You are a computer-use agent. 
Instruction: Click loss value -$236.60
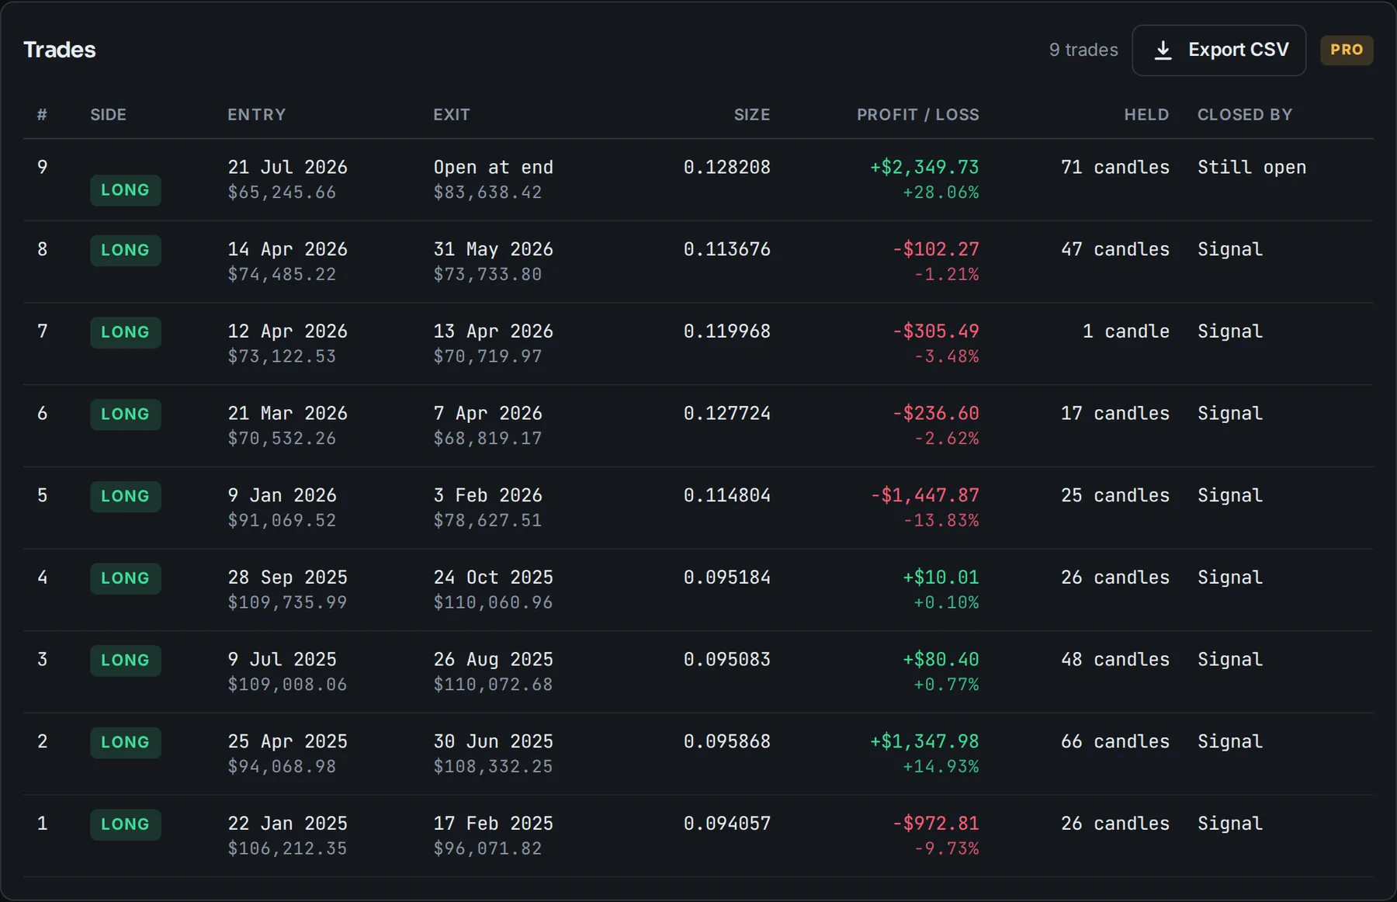935,413
